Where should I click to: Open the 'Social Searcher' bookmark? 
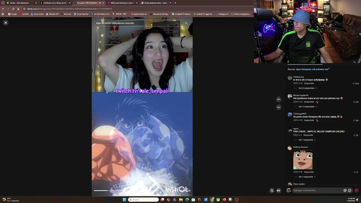tap(81, 14)
